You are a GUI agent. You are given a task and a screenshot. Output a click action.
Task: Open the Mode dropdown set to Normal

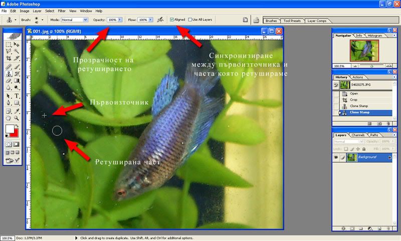click(x=74, y=20)
